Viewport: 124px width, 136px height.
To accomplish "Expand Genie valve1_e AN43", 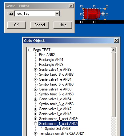I will click(x=35, y=114).
